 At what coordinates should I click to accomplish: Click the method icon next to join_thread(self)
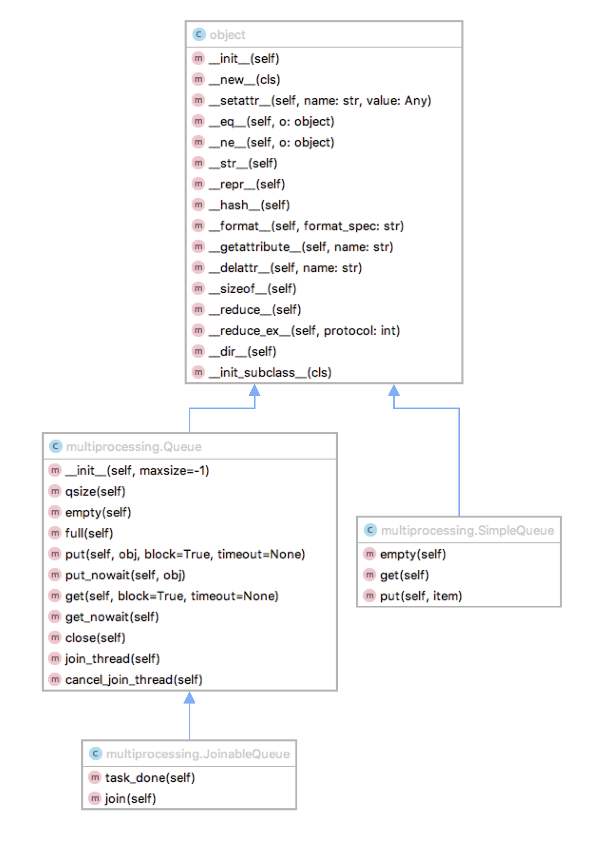click(55, 658)
